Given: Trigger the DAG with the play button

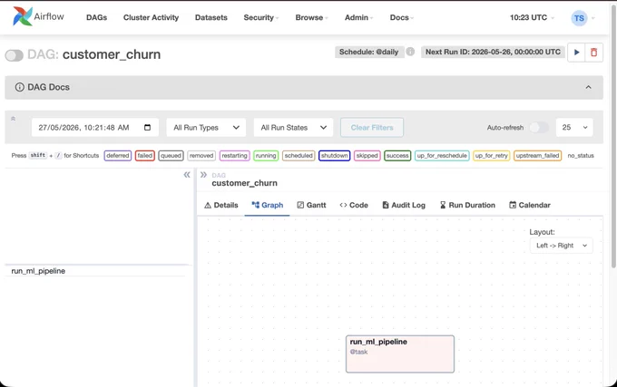Looking at the screenshot, I should pyautogui.click(x=576, y=52).
